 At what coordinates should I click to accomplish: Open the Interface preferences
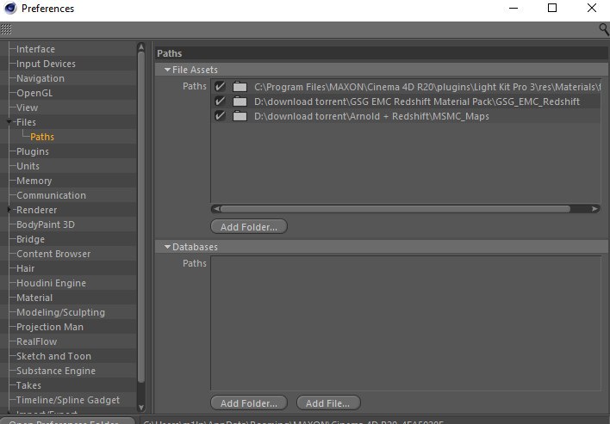point(35,49)
